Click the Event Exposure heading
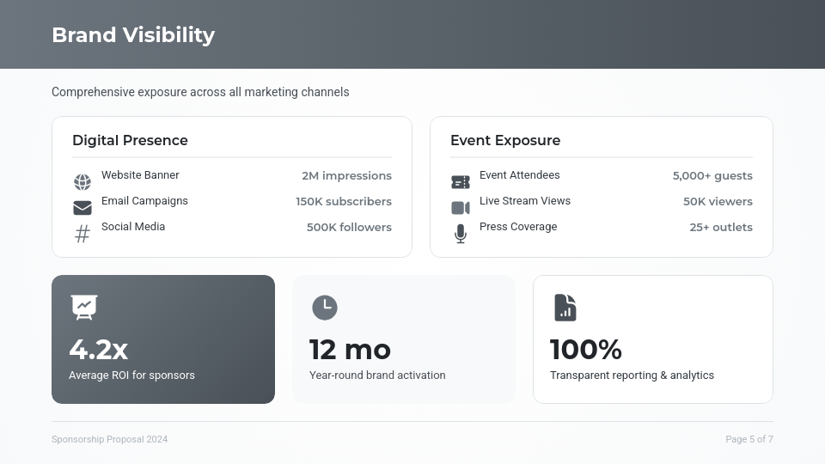Image resolution: width=825 pixels, height=464 pixels. (x=505, y=140)
